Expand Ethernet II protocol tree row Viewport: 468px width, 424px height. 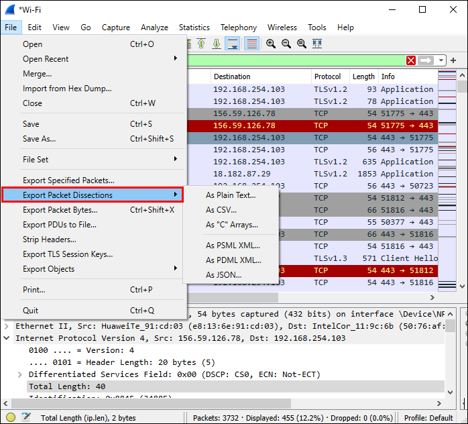7,326
